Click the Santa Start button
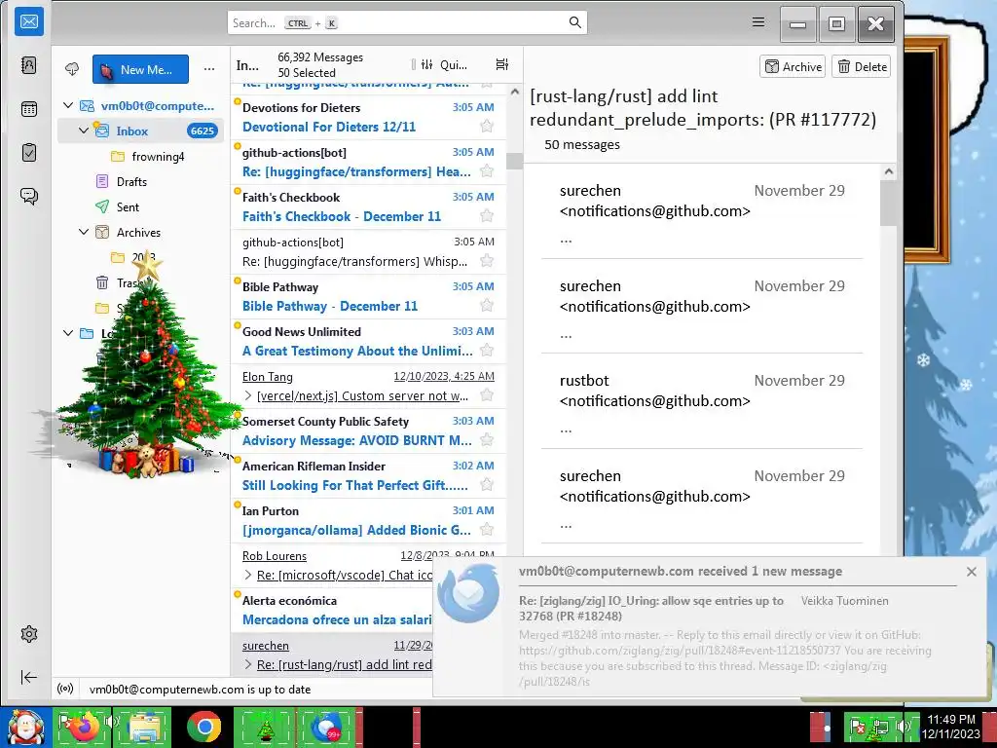The height and width of the screenshot is (748, 997). pos(25,727)
